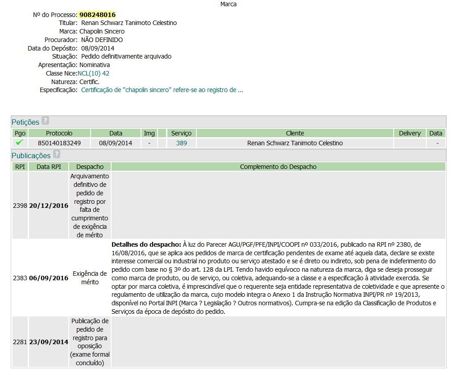Image resolution: width=453 pixels, height=375 pixels.
Task: Select the Apresentação value Nominativa
Action: pyautogui.click(x=95, y=65)
